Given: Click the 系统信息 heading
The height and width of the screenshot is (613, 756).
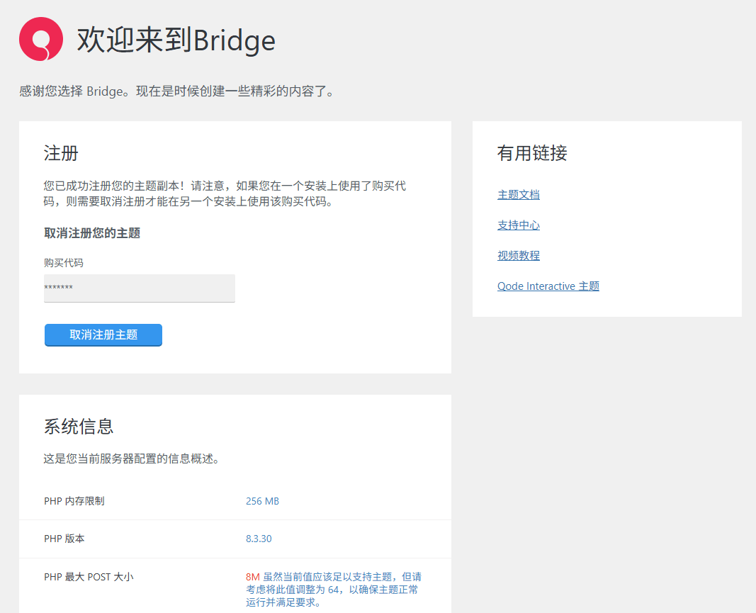Looking at the screenshot, I should coord(79,427).
